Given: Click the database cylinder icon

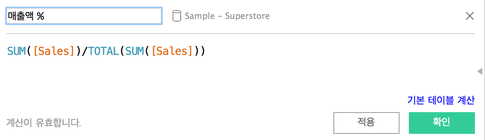Looking at the screenshot, I should (x=177, y=16).
